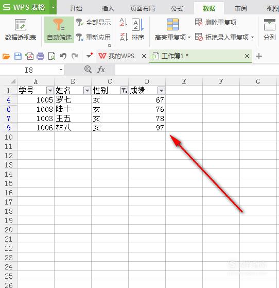Select column F header
The height and width of the screenshot is (288, 279).
[221, 81]
